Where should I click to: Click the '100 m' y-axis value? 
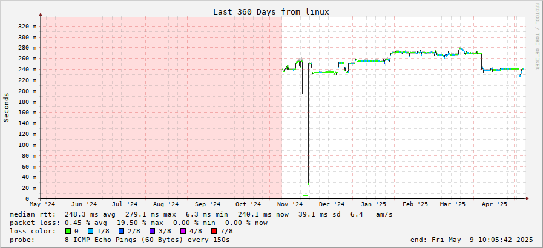[28, 145]
